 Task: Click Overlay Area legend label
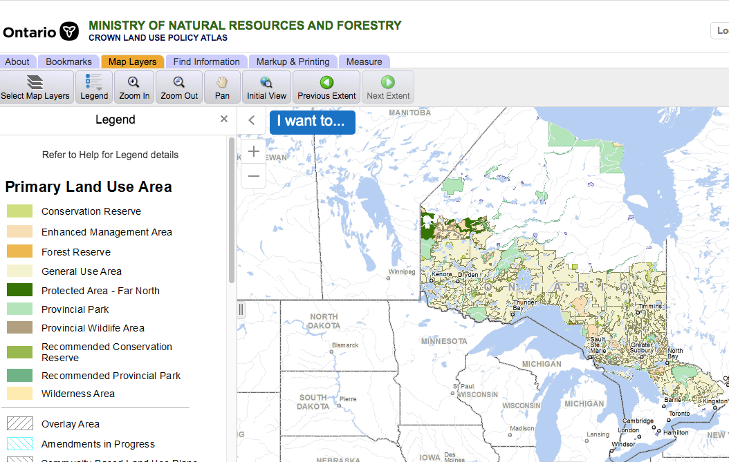tap(71, 424)
